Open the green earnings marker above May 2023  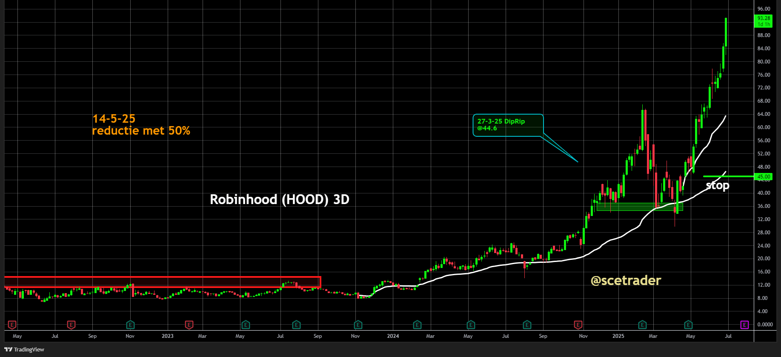tap(246, 325)
